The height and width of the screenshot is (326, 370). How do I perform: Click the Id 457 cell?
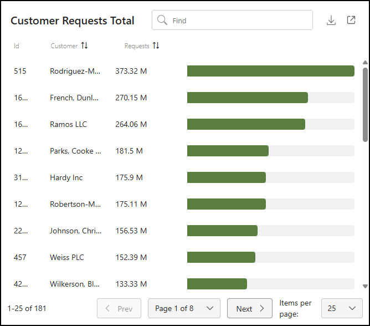pyautogui.click(x=20, y=257)
